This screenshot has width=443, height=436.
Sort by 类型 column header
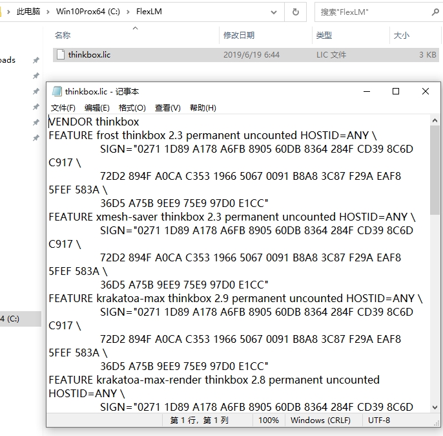tap(324, 36)
